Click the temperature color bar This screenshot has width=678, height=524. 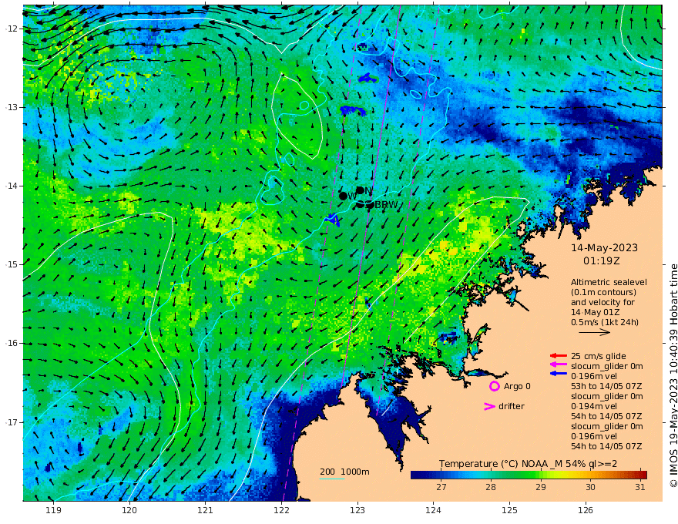[529, 475]
